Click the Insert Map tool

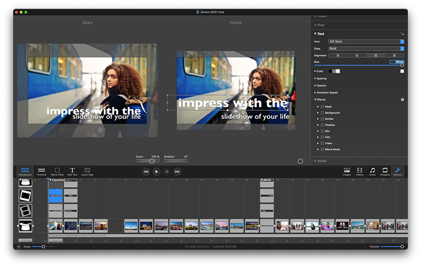(x=87, y=171)
